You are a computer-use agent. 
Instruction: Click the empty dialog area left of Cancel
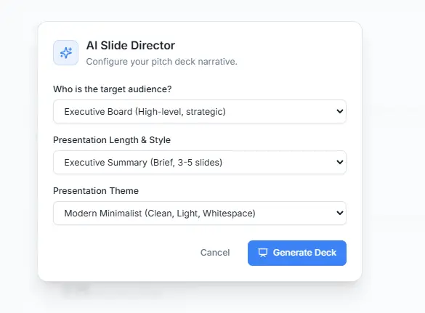(x=122, y=253)
